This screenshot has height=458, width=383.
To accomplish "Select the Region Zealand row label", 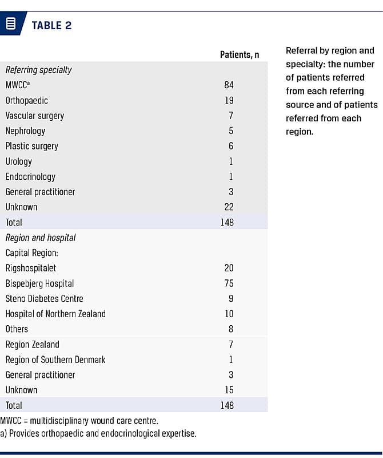I will tap(33, 344).
